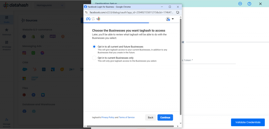Minimize the Facebook Login popup window

coord(162,7)
